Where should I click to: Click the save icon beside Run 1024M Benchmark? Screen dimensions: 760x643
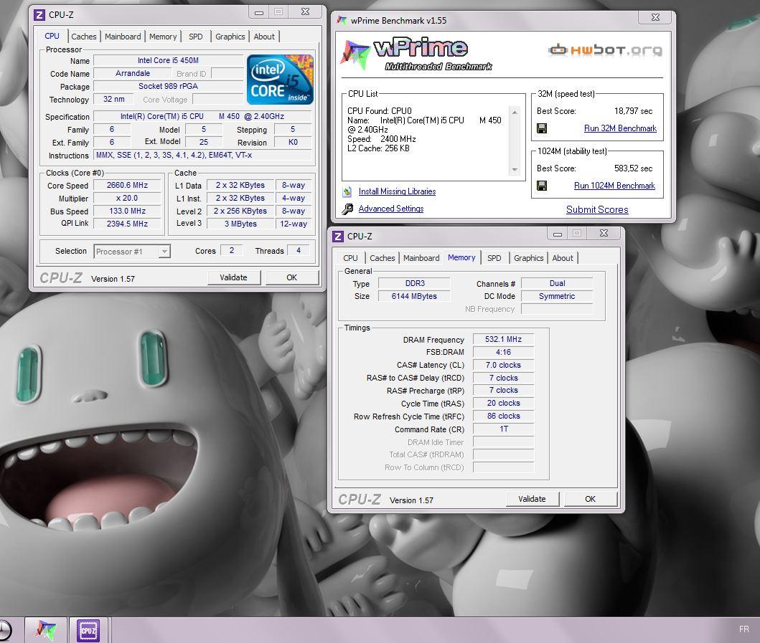(542, 186)
